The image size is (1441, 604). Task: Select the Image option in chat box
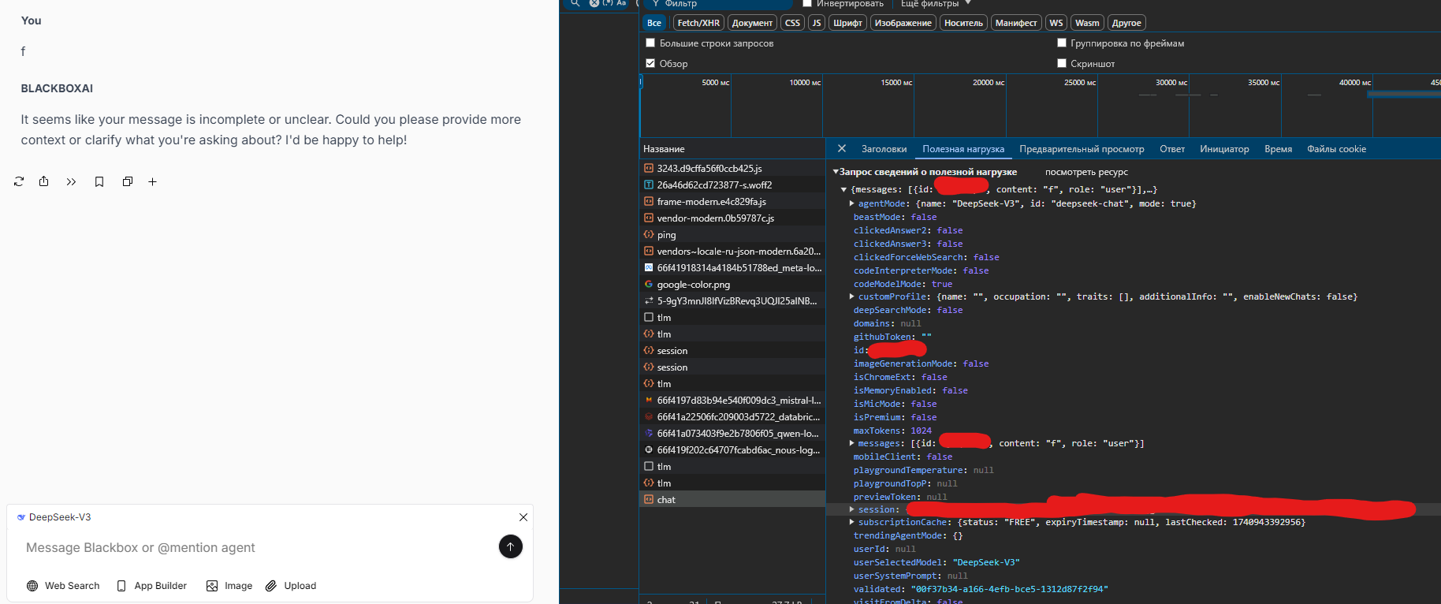[229, 586]
